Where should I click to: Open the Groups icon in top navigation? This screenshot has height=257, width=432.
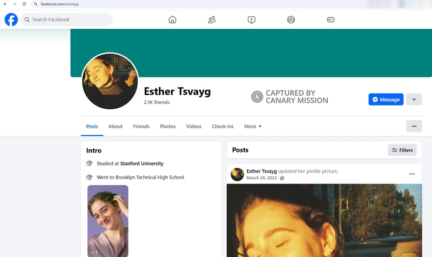coord(291,19)
